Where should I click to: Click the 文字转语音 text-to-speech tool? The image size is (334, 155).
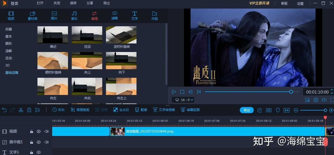[164, 110]
